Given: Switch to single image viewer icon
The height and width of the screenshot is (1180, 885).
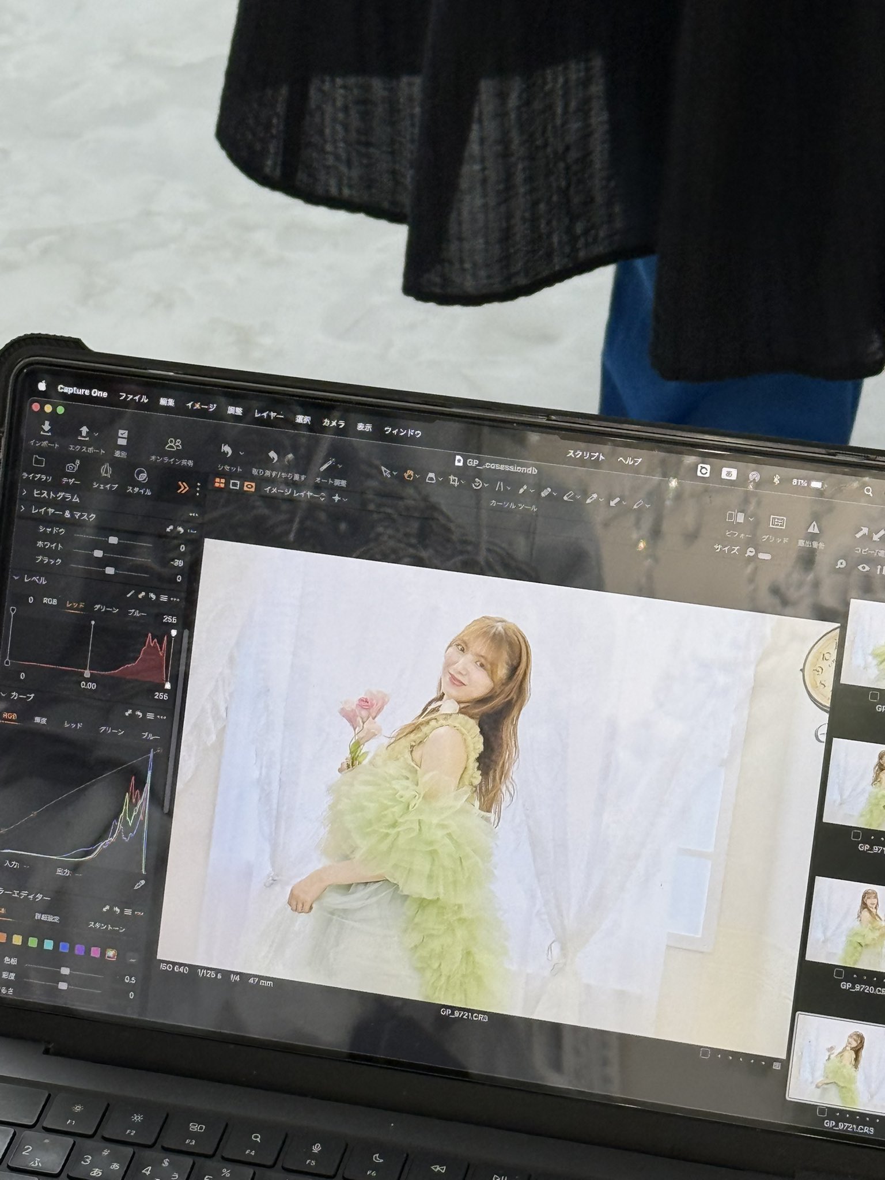Looking at the screenshot, I should pos(235,485).
